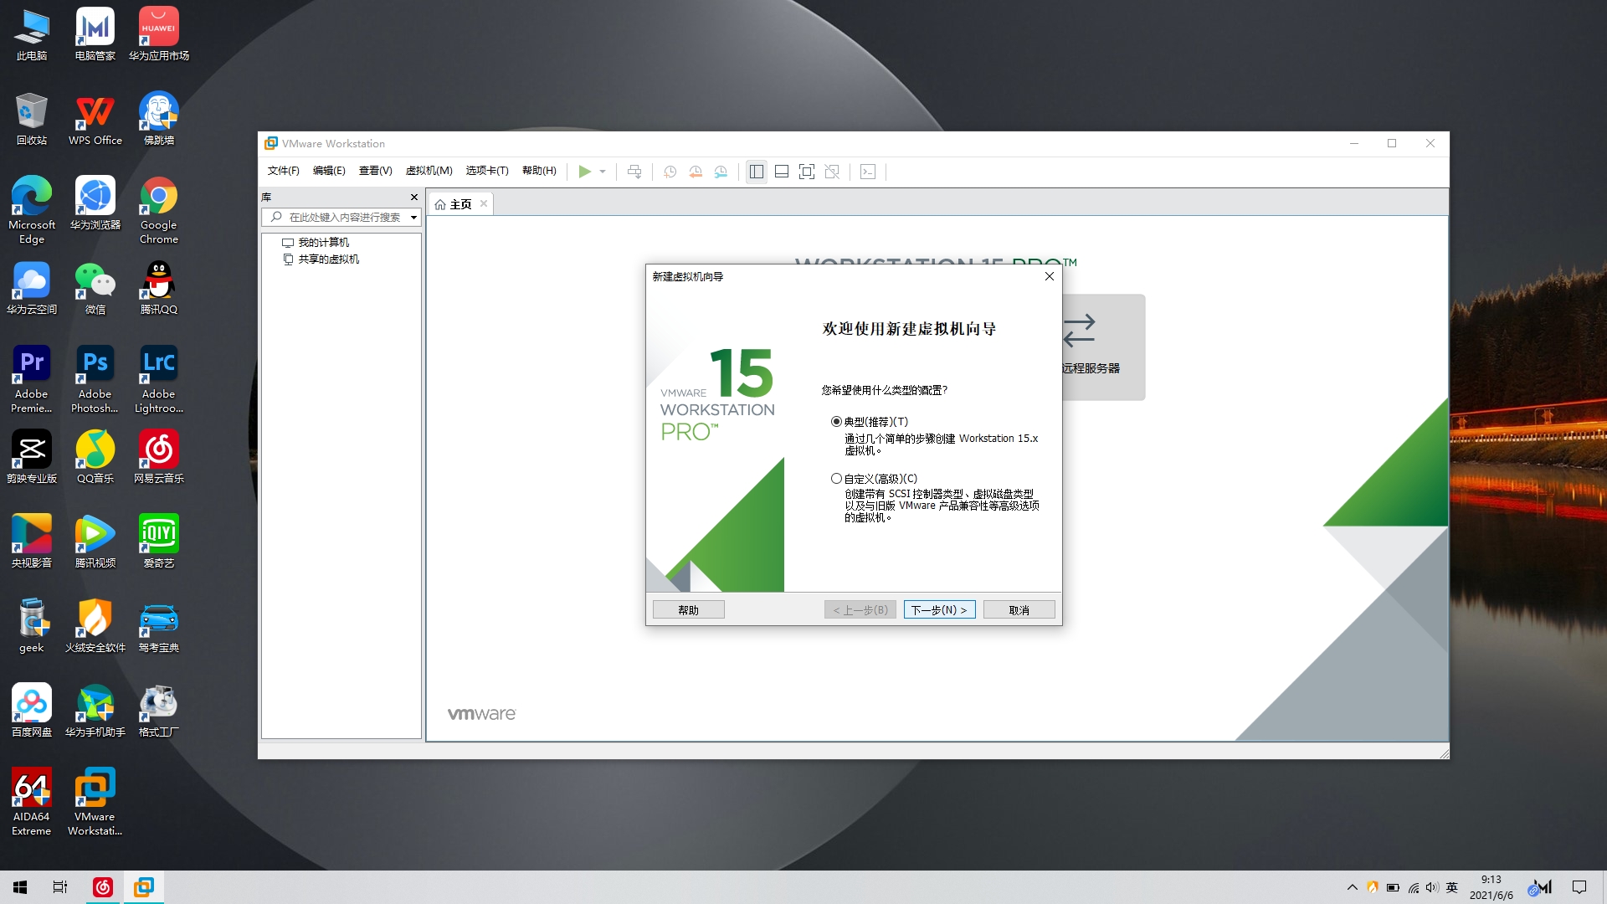This screenshot has height=904, width=1607.
Task: Close the 新建虚拟机向导 dialog
Action: coord(1049,276)
